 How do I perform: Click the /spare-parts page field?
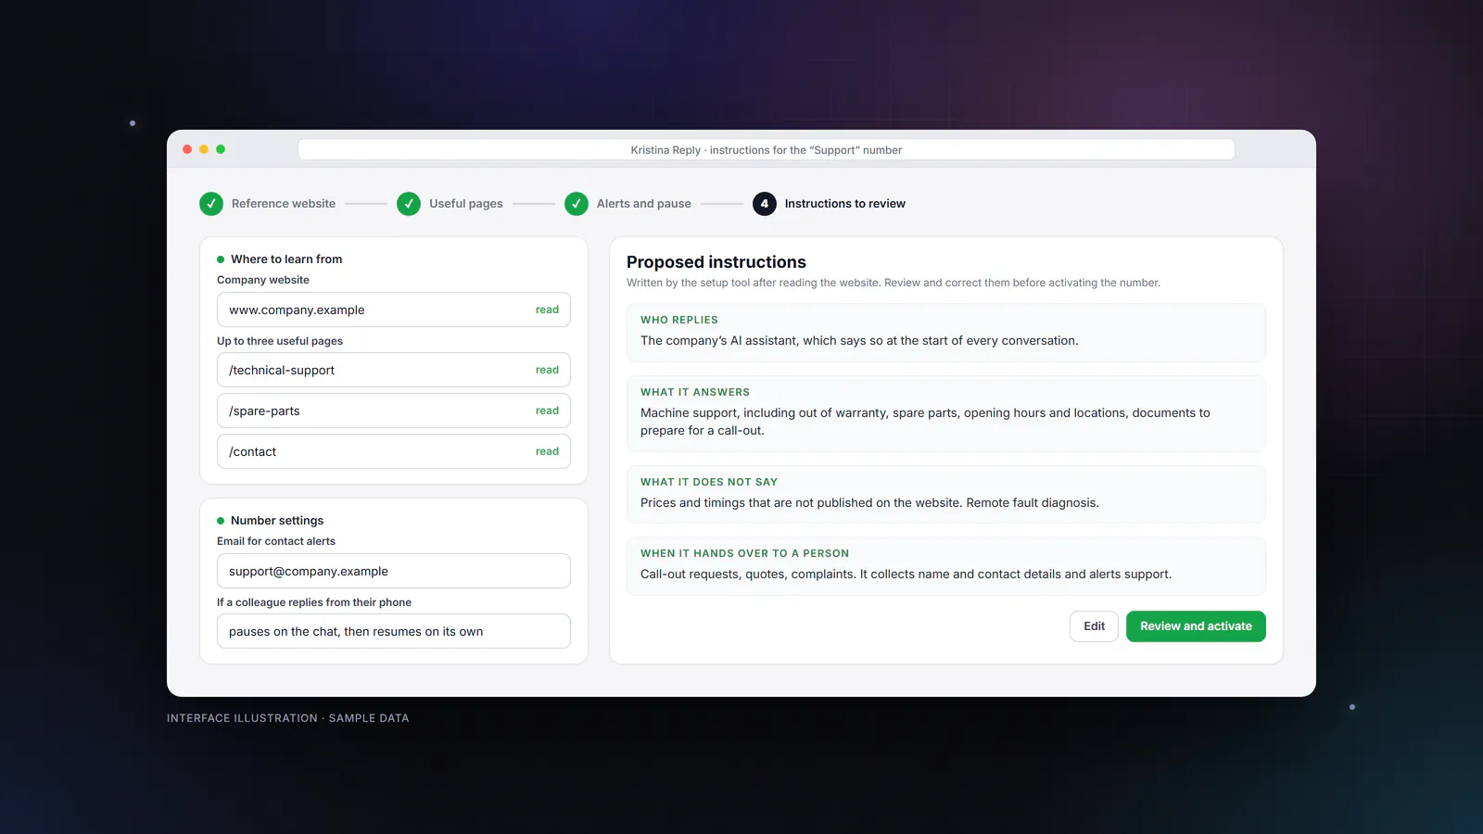coord(394,411)
